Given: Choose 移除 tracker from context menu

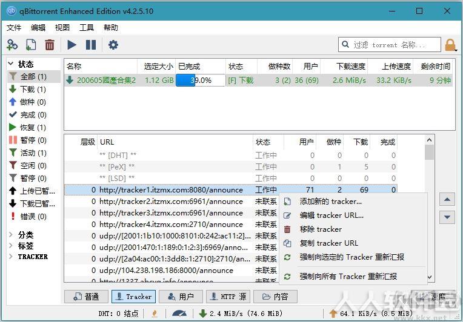Looking at the screenshot, I should tap(353, 229).
